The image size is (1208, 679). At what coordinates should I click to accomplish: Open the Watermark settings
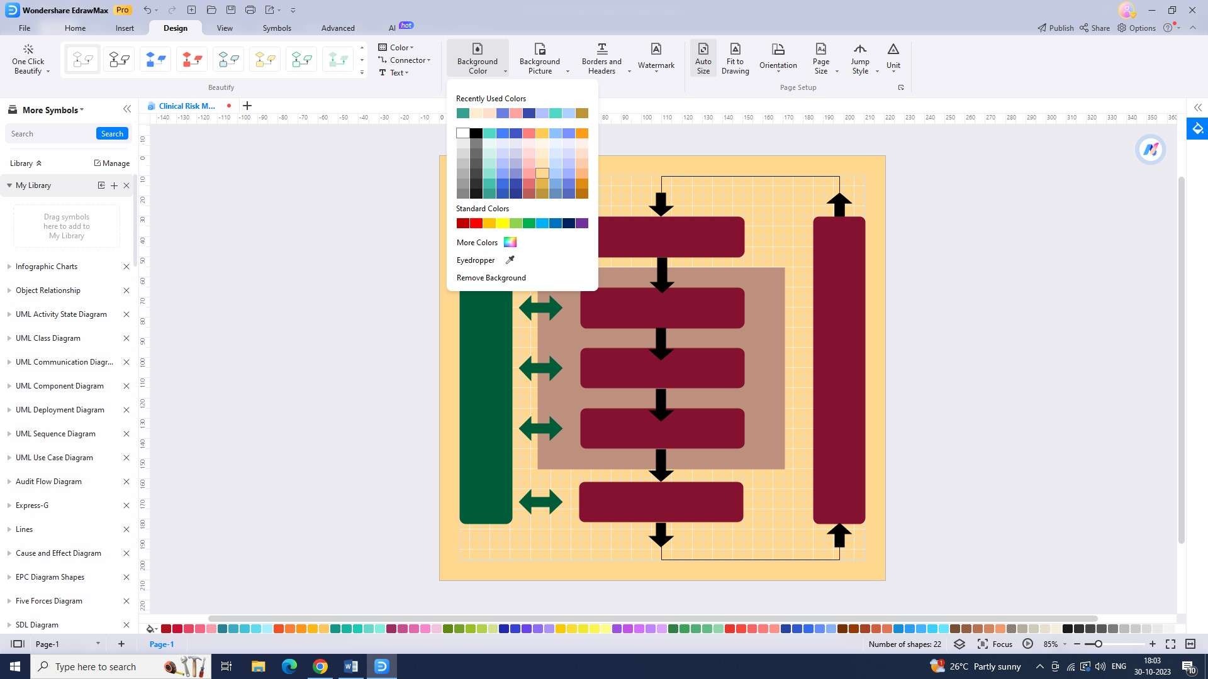[656, 58]
